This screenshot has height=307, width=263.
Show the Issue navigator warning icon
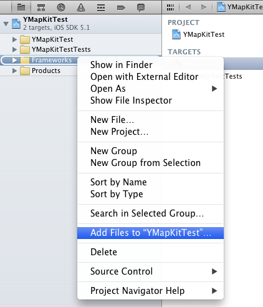pyautogui.click(x=81, y=7)
